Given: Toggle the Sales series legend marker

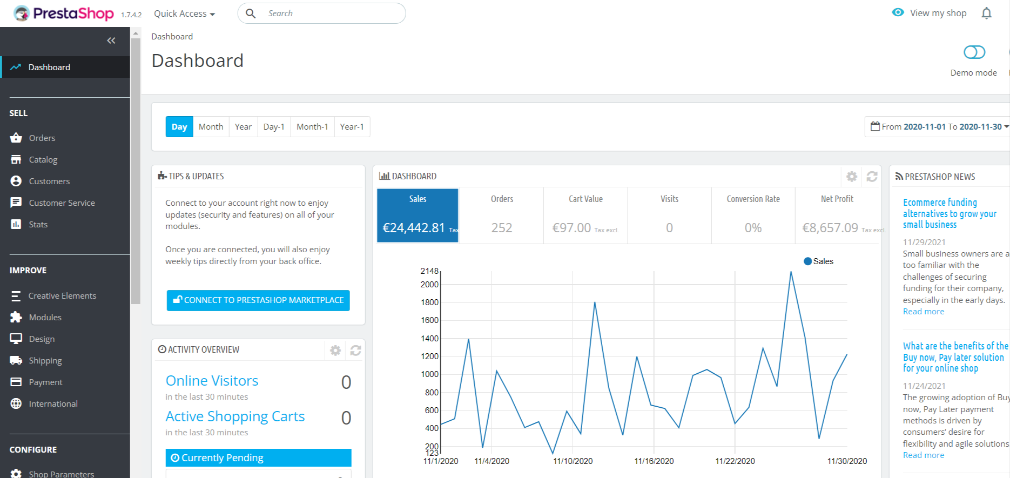Looking at the screenshot, I should [x=808, y=261].
